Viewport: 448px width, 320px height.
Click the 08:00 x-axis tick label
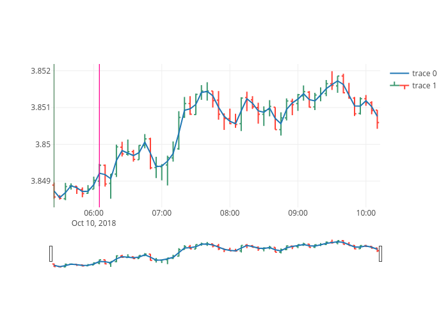click(x=230, y=212)
